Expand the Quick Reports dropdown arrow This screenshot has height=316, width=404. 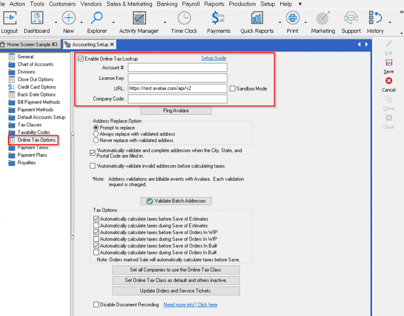[x=280, y=22]
